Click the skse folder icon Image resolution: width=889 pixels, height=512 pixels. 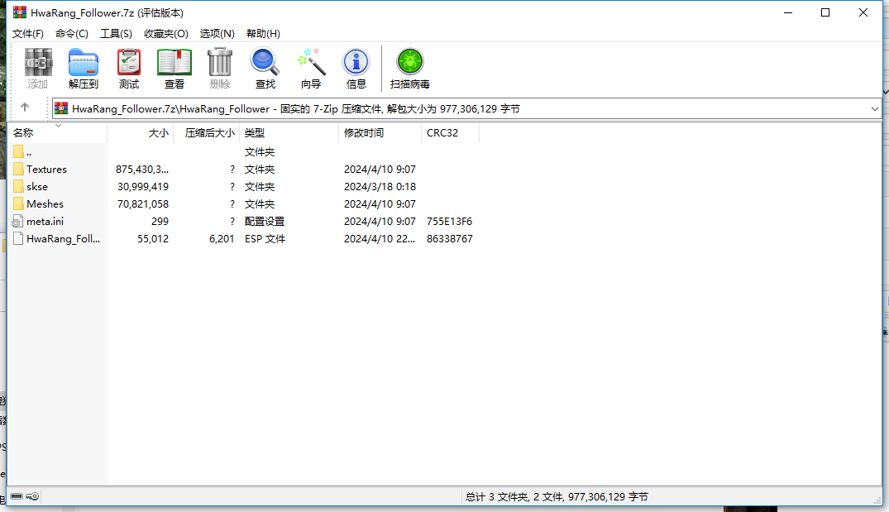pos(18,187)
